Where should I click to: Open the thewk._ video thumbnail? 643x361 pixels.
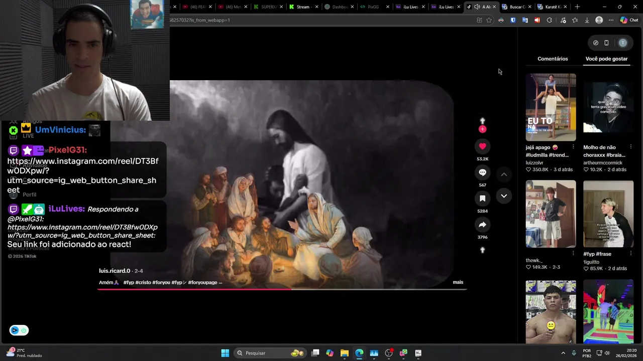(551, 214)
